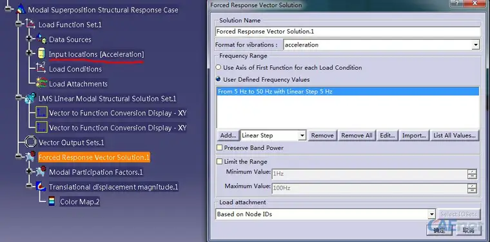The width and height of the screenshot is (490, 242).
Task: Select highlighted Forced Response Vector Solution.1 label
Action: point(94,157)
